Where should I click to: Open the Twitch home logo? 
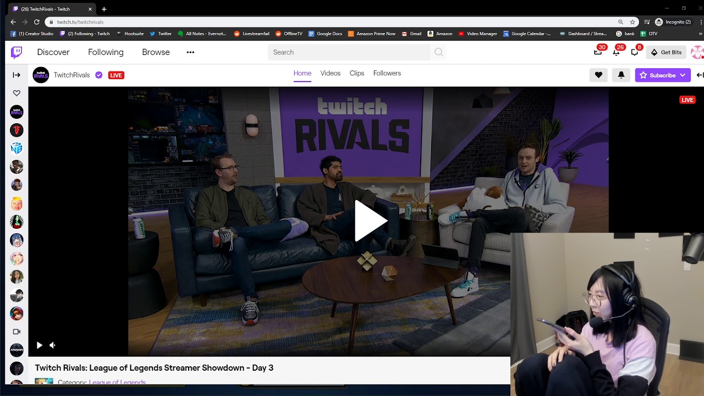pyautogui.click(x=16, y=52)
